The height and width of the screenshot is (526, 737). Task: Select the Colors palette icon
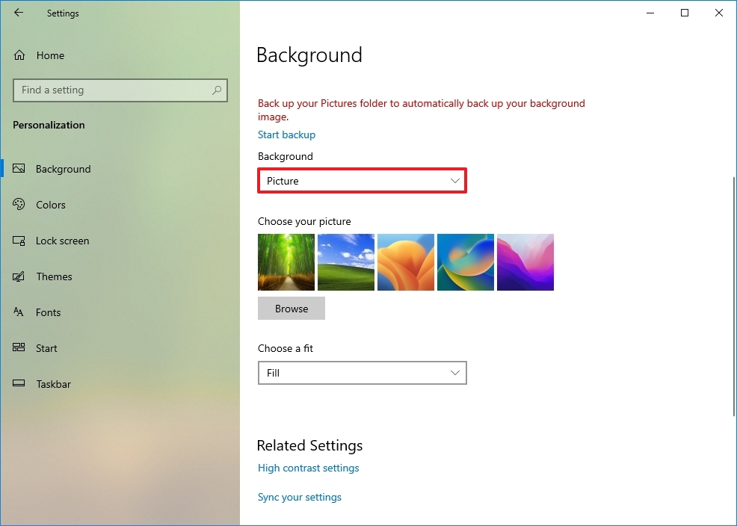tap(19, 204)
